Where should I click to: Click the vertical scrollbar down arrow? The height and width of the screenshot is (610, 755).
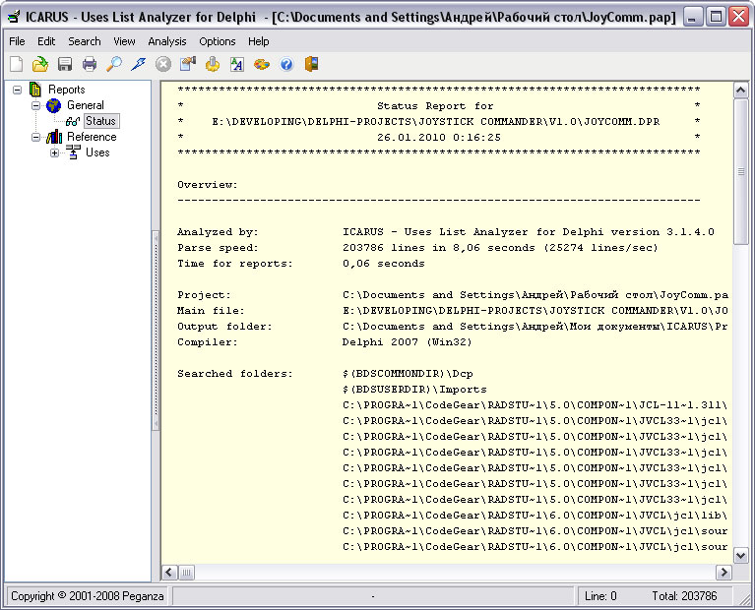(740, 555)
